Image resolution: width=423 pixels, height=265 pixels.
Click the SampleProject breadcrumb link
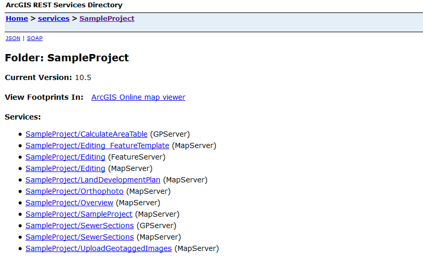click(107, 19)
